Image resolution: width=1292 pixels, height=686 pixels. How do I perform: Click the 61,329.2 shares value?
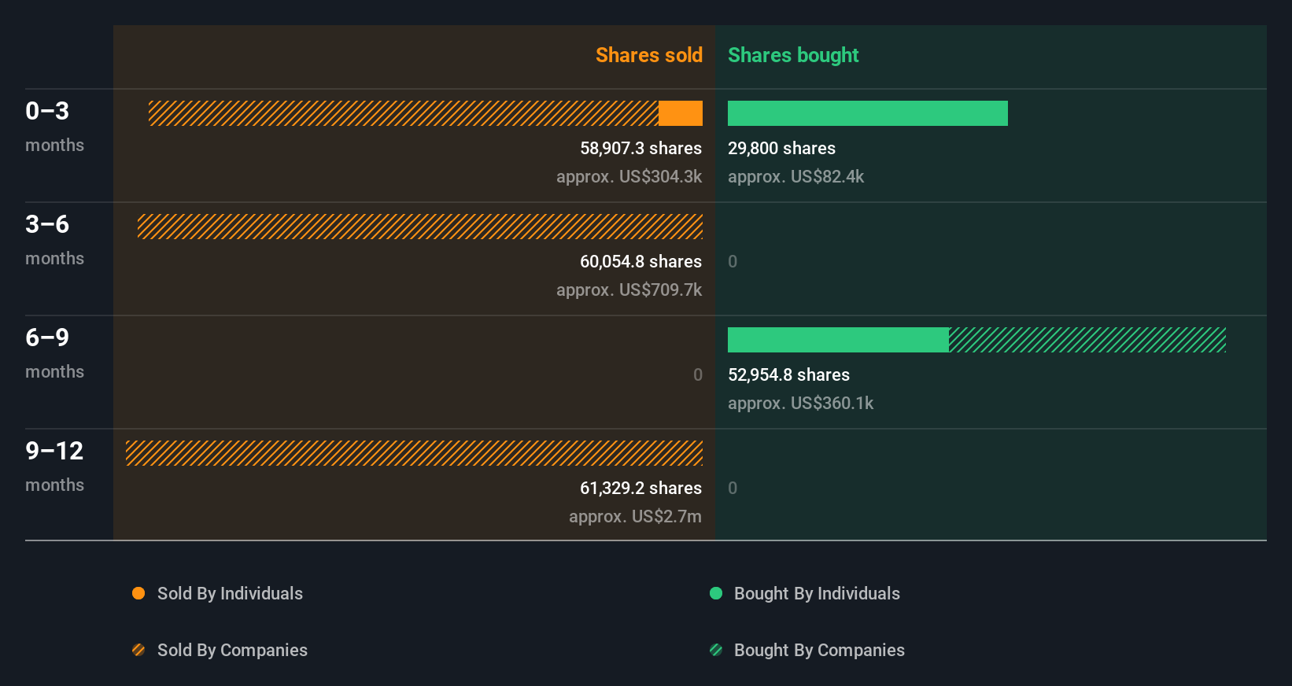tap(640, 488)
